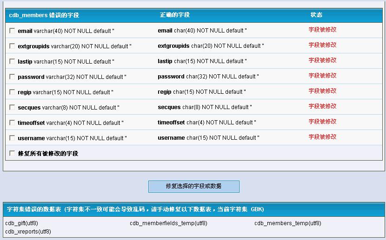Screen dimensions: 386x240
Task: Select the lastip varchar(15) checkbox
Action: coord(12,61)
